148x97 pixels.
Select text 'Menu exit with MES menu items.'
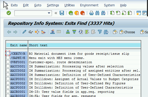pyautogui.click(x=56, y=58)
